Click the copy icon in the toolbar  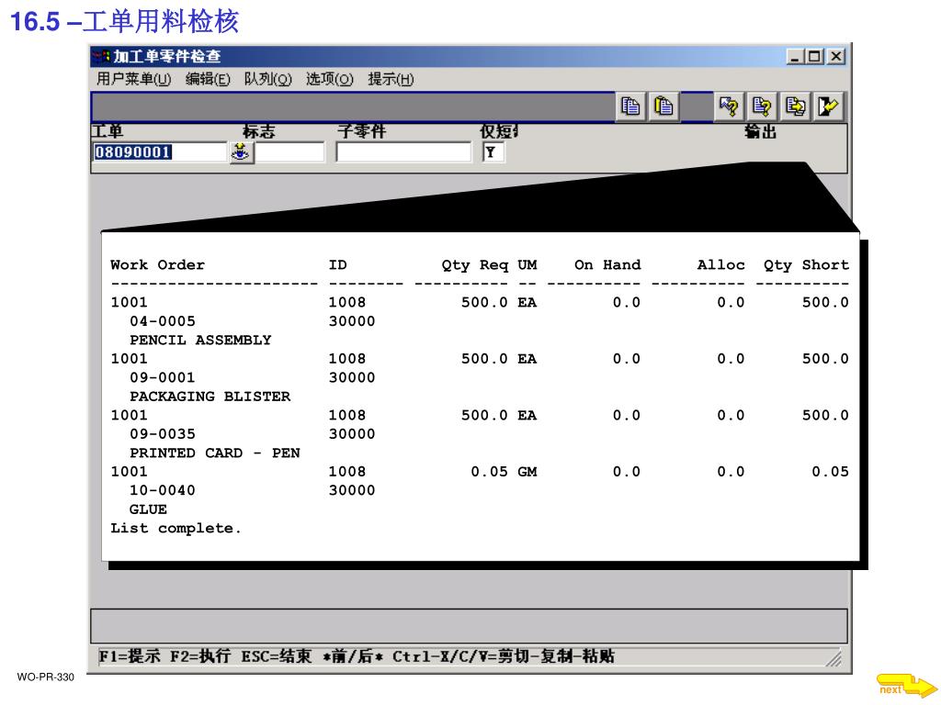click(x=630, y=106)
